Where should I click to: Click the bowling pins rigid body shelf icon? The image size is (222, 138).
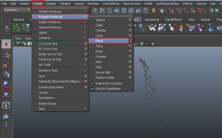(152, 27)
